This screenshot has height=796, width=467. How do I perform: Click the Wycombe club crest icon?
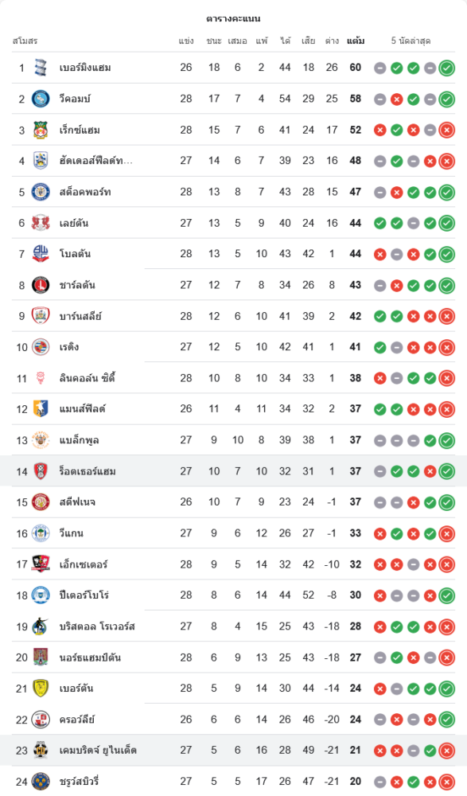(41, 99)
